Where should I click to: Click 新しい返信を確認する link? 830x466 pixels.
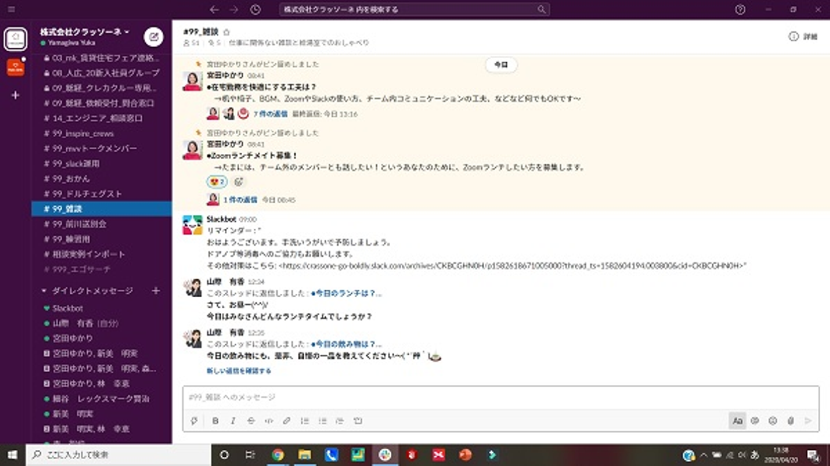239,371
